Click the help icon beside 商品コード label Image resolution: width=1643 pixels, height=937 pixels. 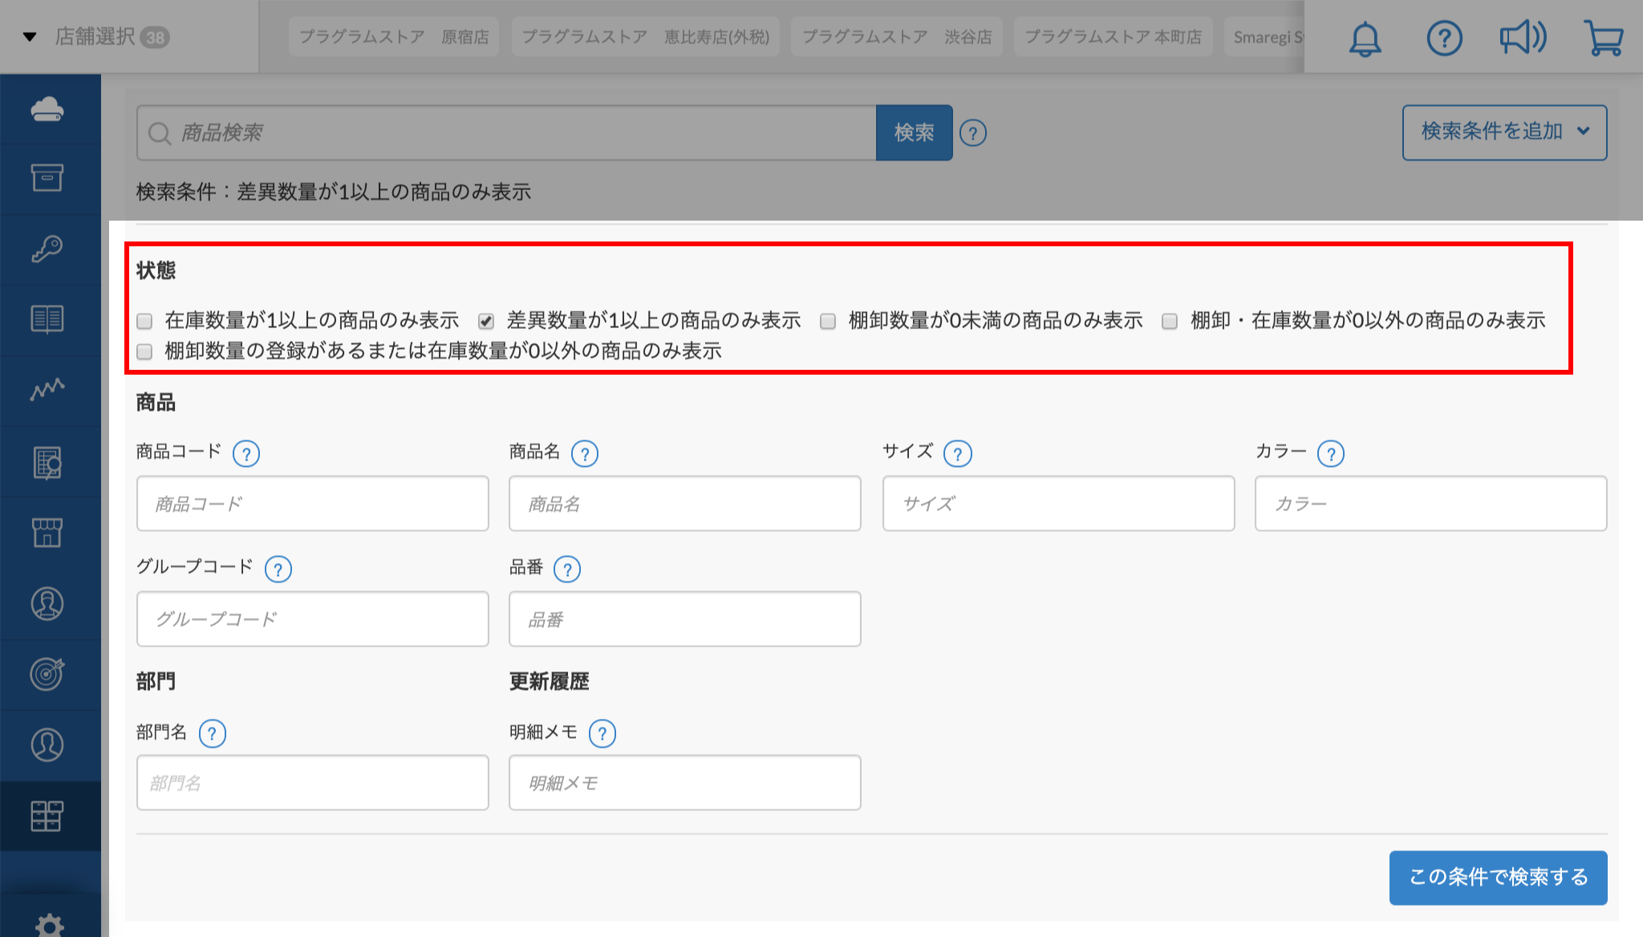(246, 454)
